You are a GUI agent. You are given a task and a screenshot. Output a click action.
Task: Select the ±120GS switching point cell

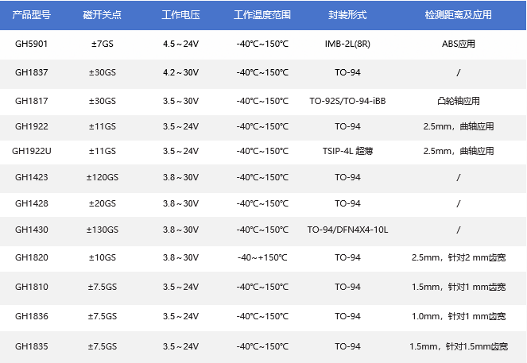click(103, 177)
